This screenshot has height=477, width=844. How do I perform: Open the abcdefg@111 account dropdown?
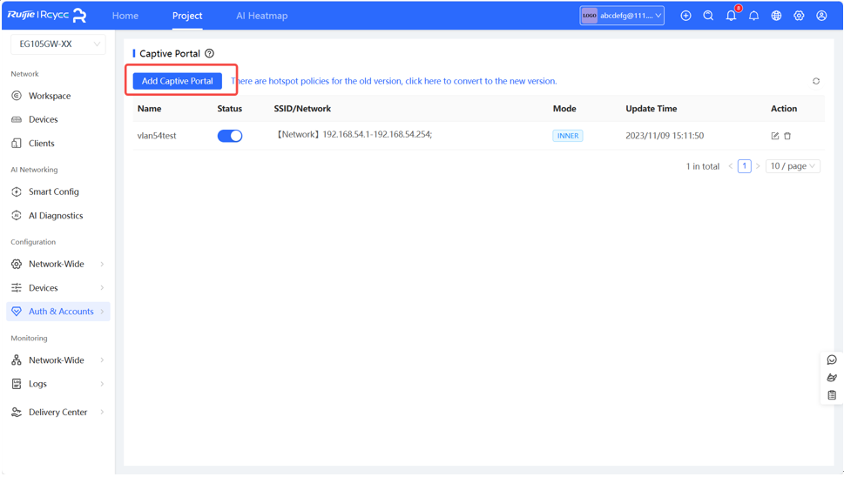pos(622,16)
